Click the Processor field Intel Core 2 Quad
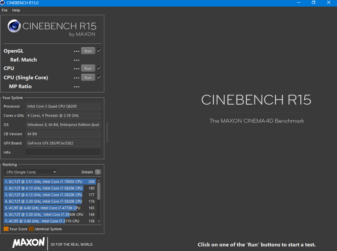The width and height of the screenshot is (337, 251). tap(63, 106)
